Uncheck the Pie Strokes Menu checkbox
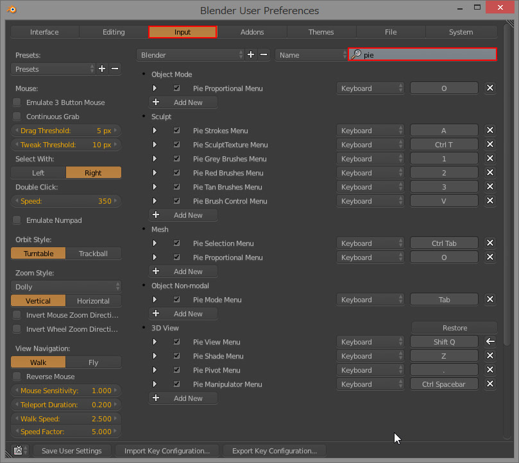The height and width of the screenshot is (463, 519). coord(177,130)
